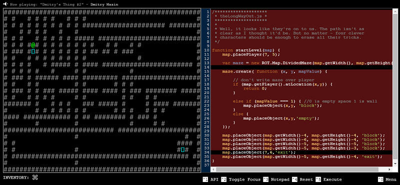Click the "theLongWayOut.js" comment line
Image resolution: width=400 pixels, height=185 pixels.
241,16
